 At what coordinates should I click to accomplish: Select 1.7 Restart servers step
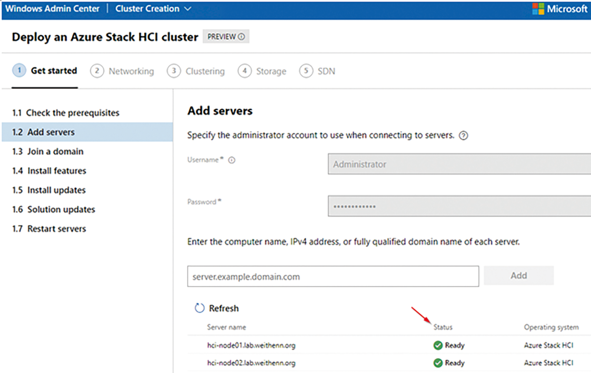click(x=87, y=229)
